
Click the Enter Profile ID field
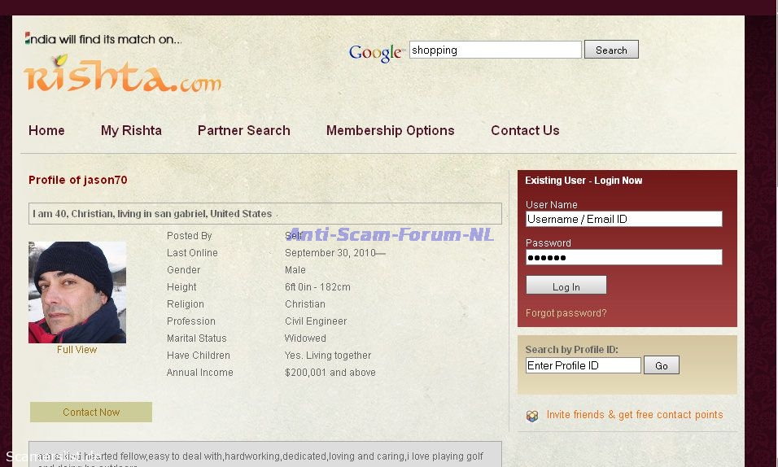583,366
